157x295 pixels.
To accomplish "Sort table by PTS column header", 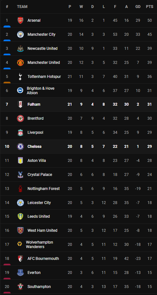I will [x=149, y=7].
